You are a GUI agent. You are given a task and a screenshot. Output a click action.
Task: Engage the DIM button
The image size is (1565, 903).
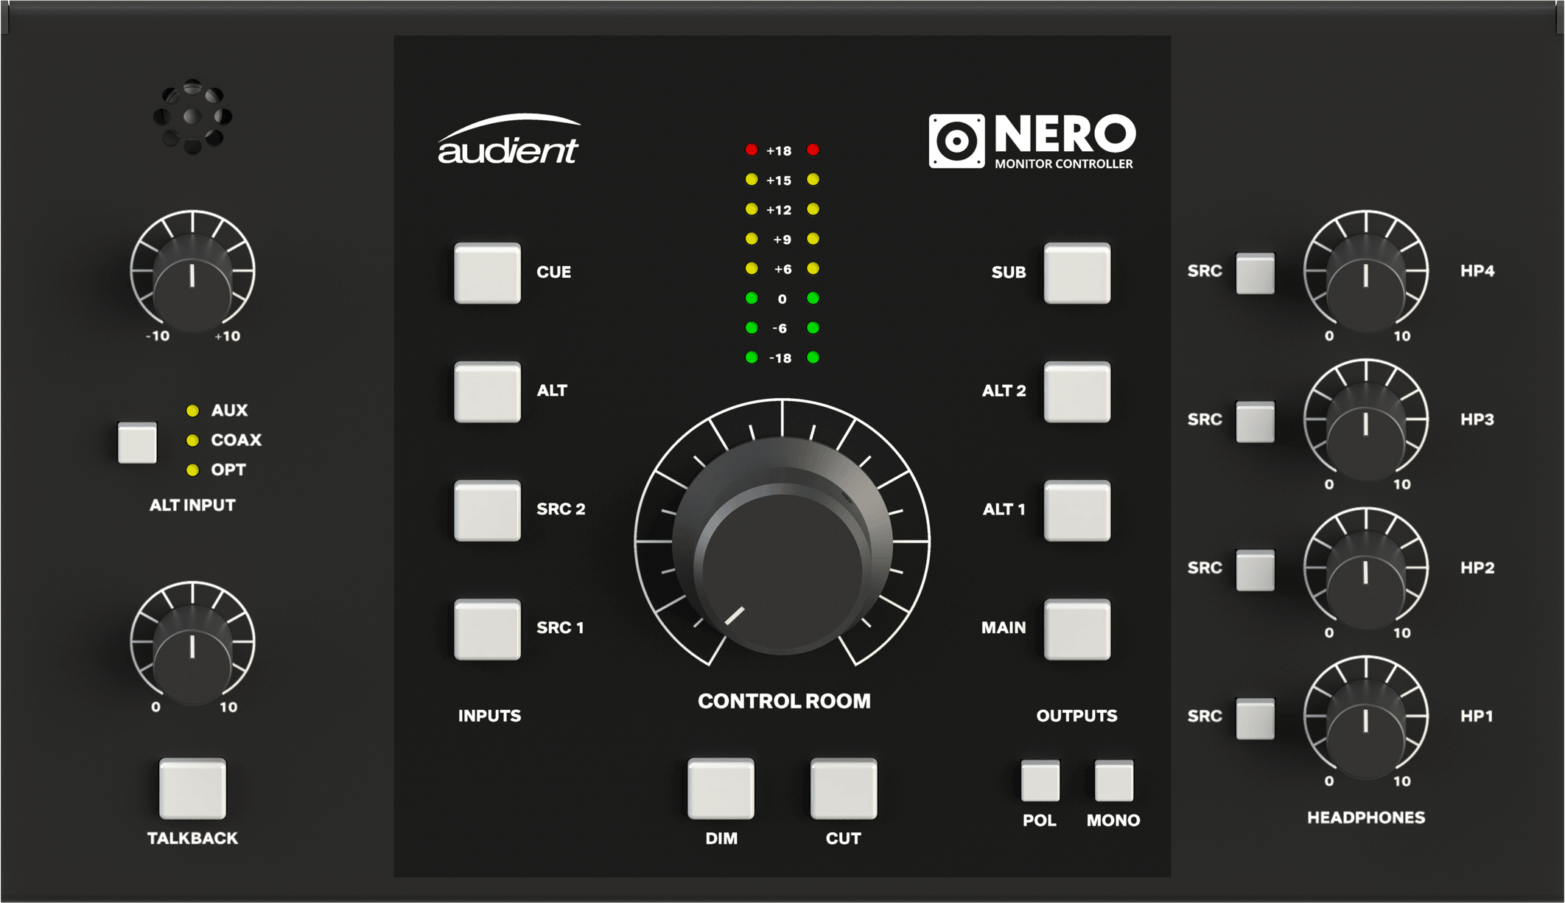pyautogui.click(x=721, y=788)
